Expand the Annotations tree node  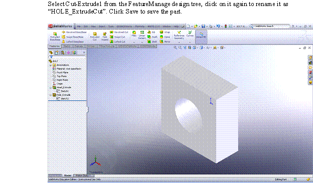pos(51,65)
